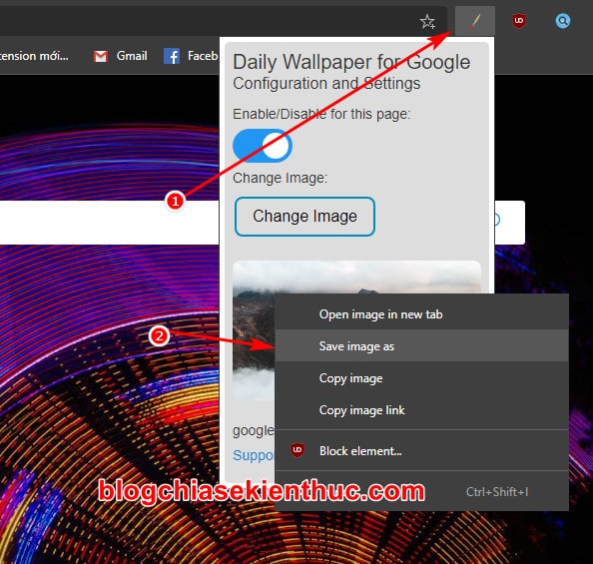Click the Gmail envelope favicon
The image size is (593, 564).
(101, 56)
